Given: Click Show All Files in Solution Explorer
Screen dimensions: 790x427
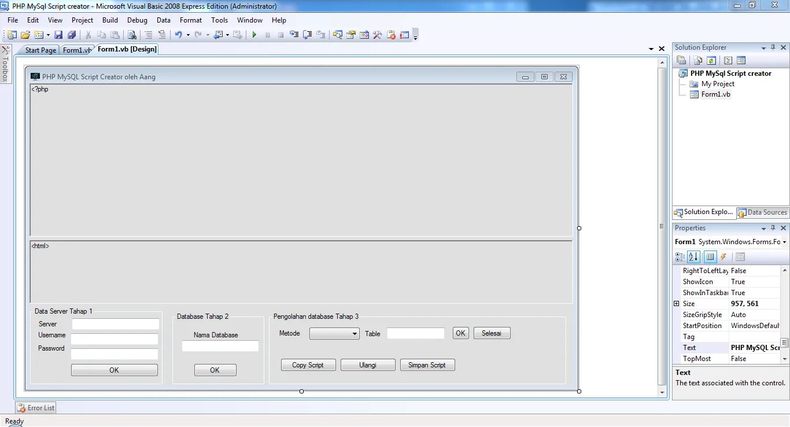Looking at the screenshot, I should [x=698, y=60].
